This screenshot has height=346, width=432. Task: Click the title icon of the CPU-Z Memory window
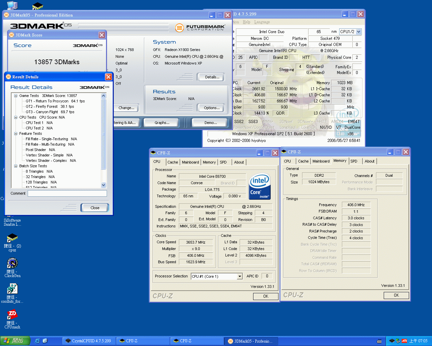pos(284,152)
